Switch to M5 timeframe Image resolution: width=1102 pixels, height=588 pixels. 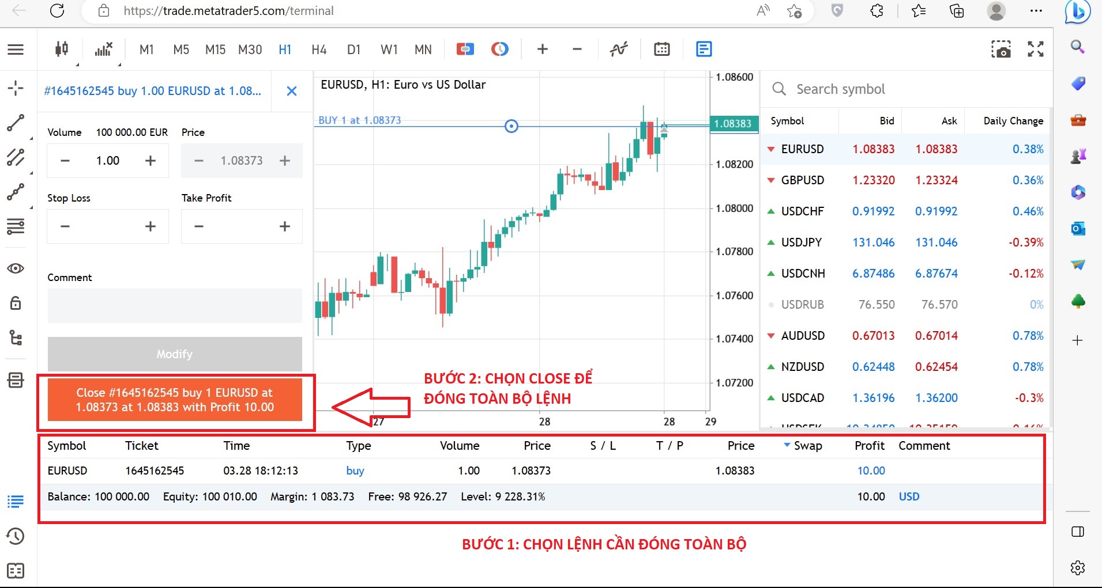coord(181,50)
